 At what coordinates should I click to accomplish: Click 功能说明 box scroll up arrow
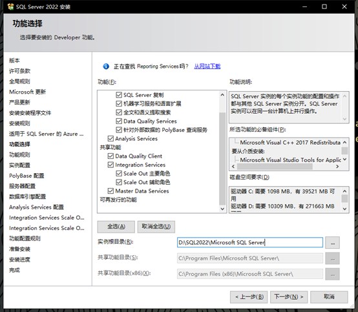tap(344, 96)
